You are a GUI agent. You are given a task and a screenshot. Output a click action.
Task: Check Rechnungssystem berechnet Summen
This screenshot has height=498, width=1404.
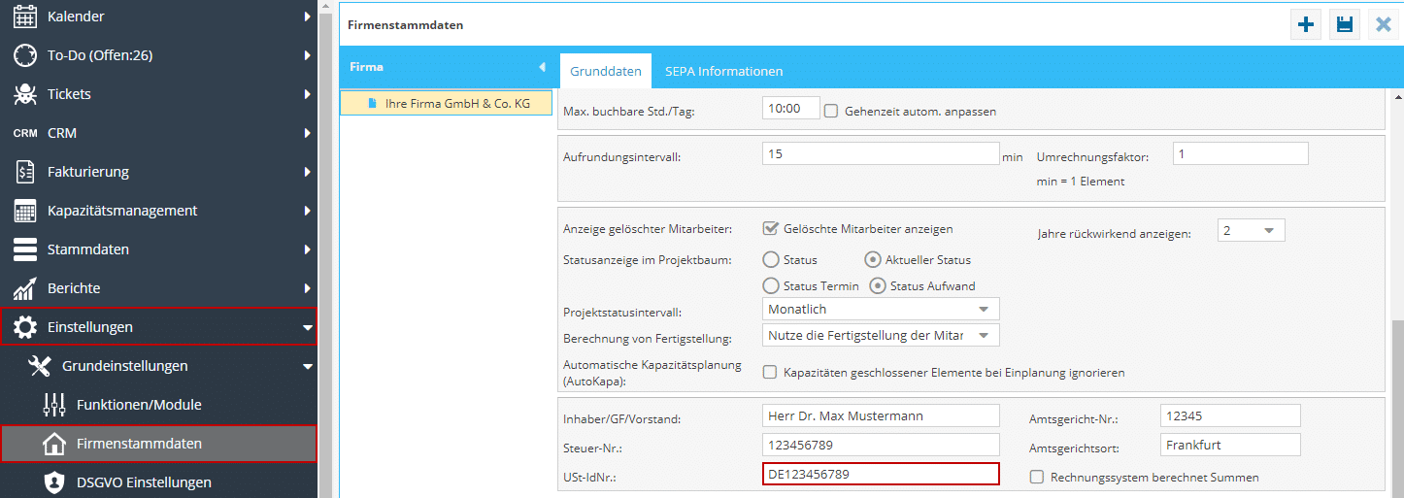tap(1037, 478)
